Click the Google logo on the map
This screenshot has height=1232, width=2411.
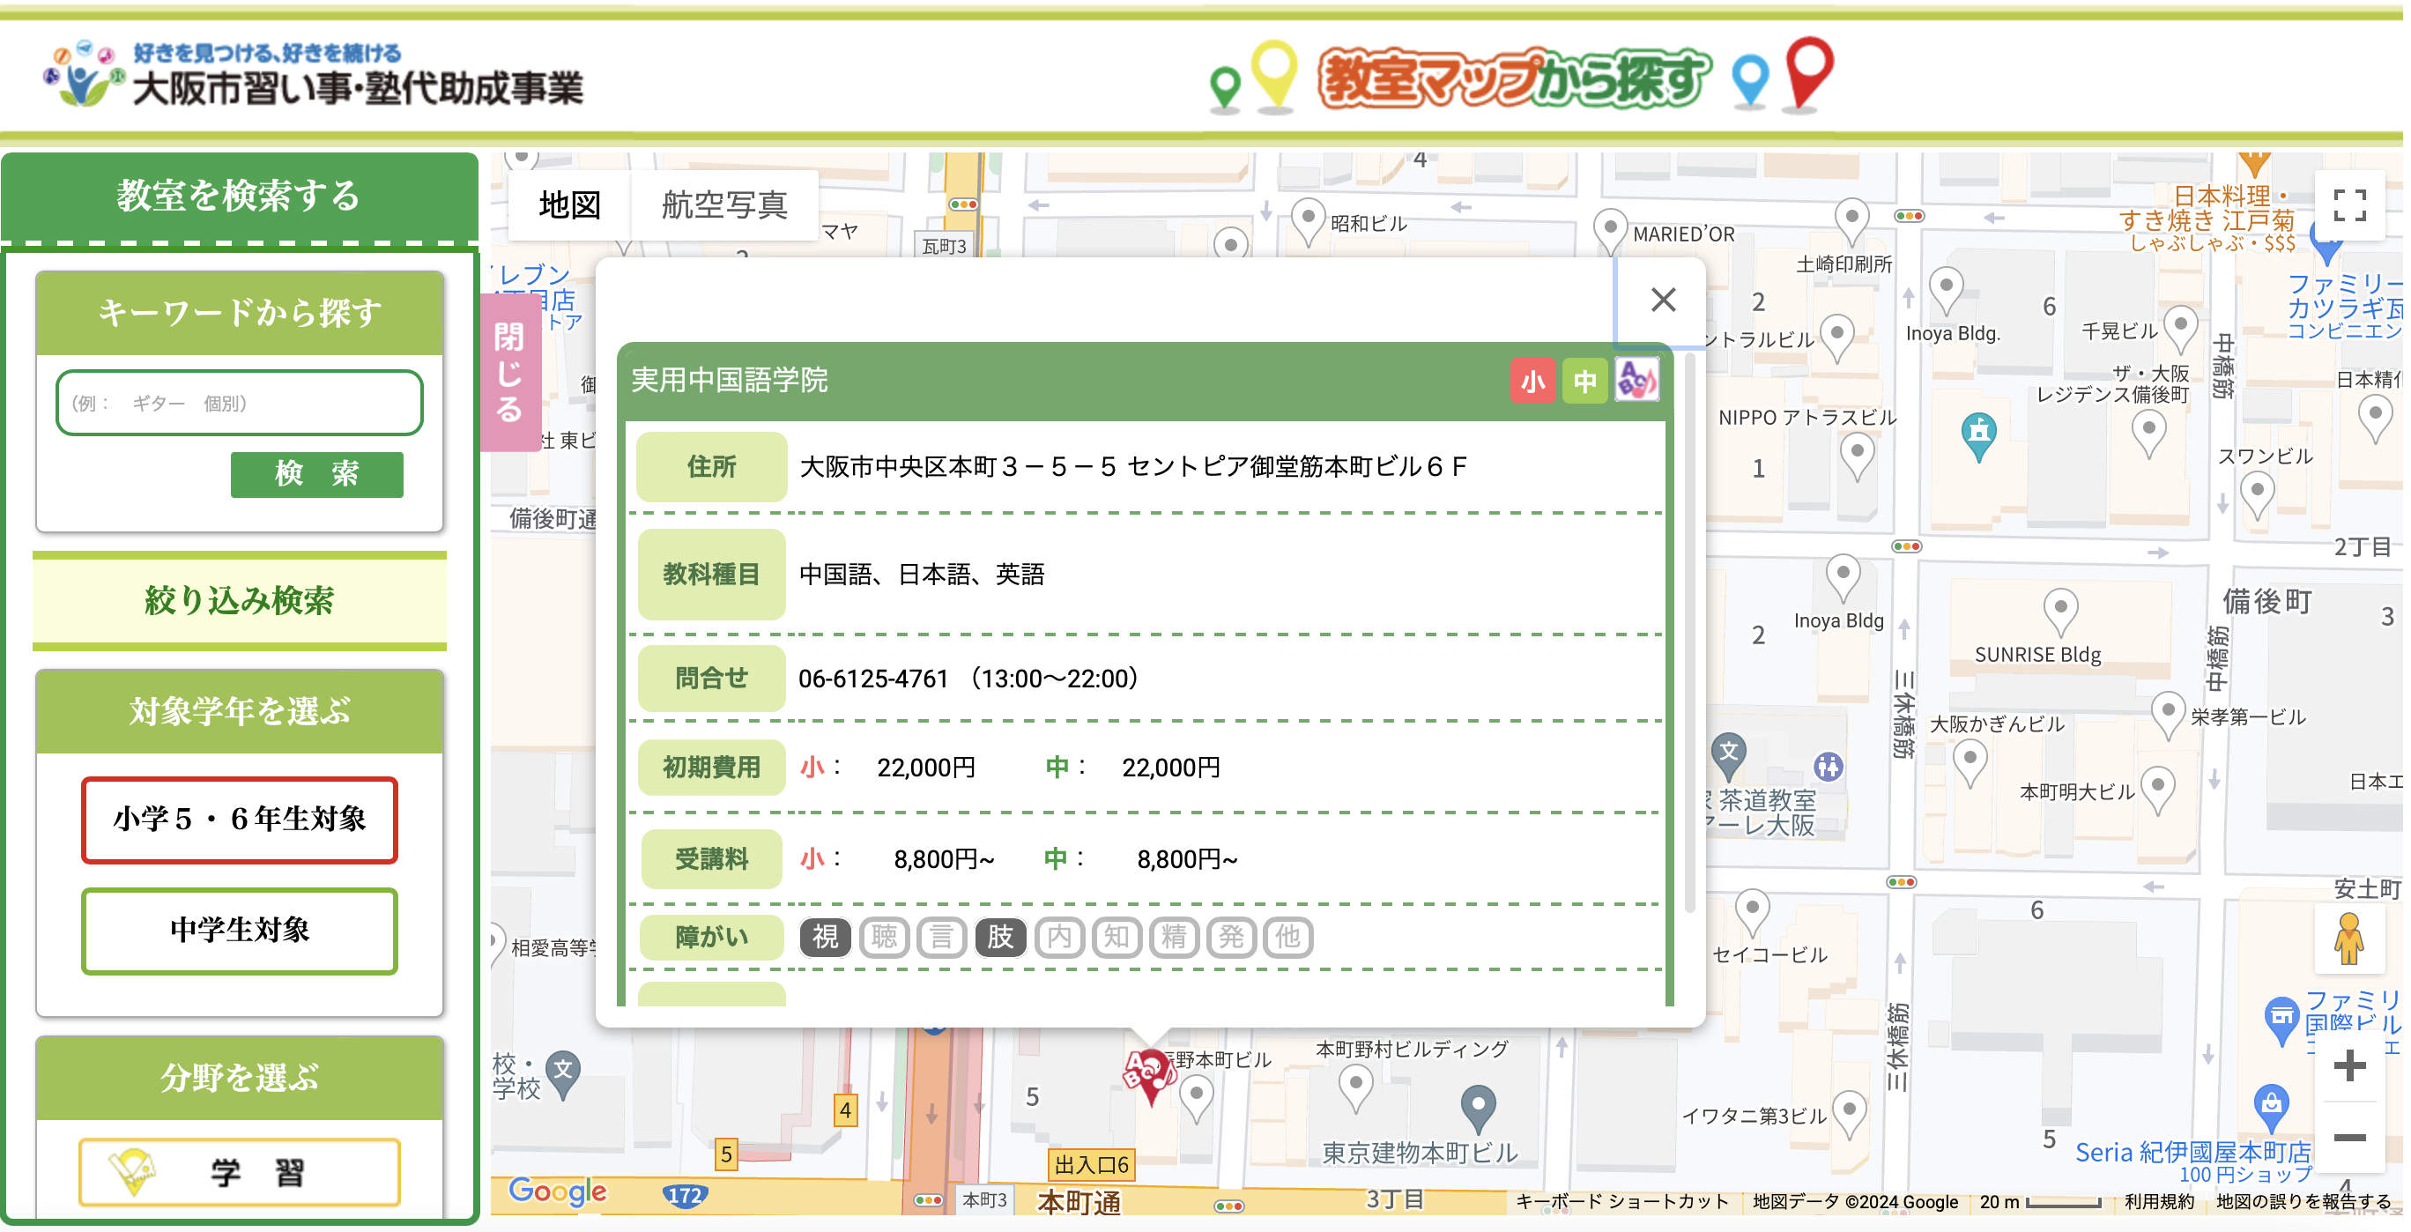click(558, 1191)
